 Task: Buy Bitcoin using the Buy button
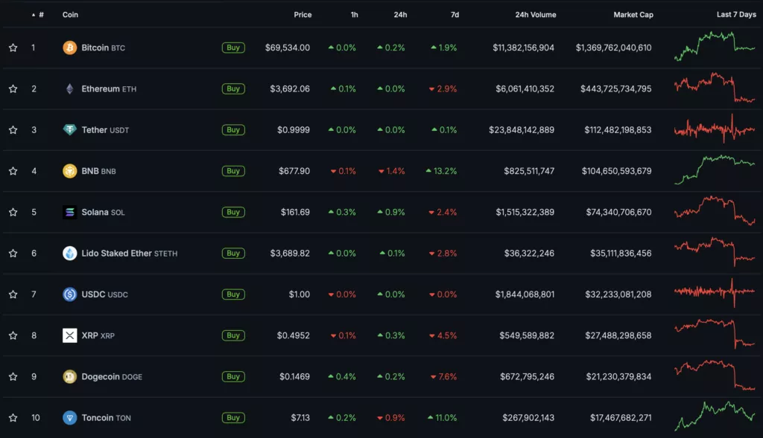pos(233,48)
